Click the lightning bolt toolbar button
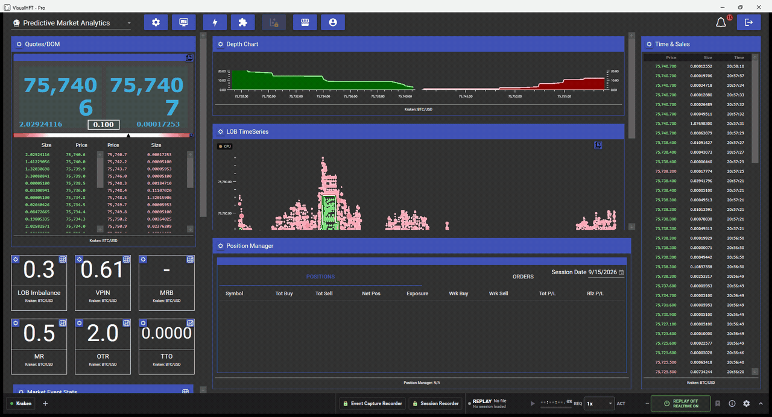Image resolution: width=772 pixels, height=417 pixels. point(215,22)
